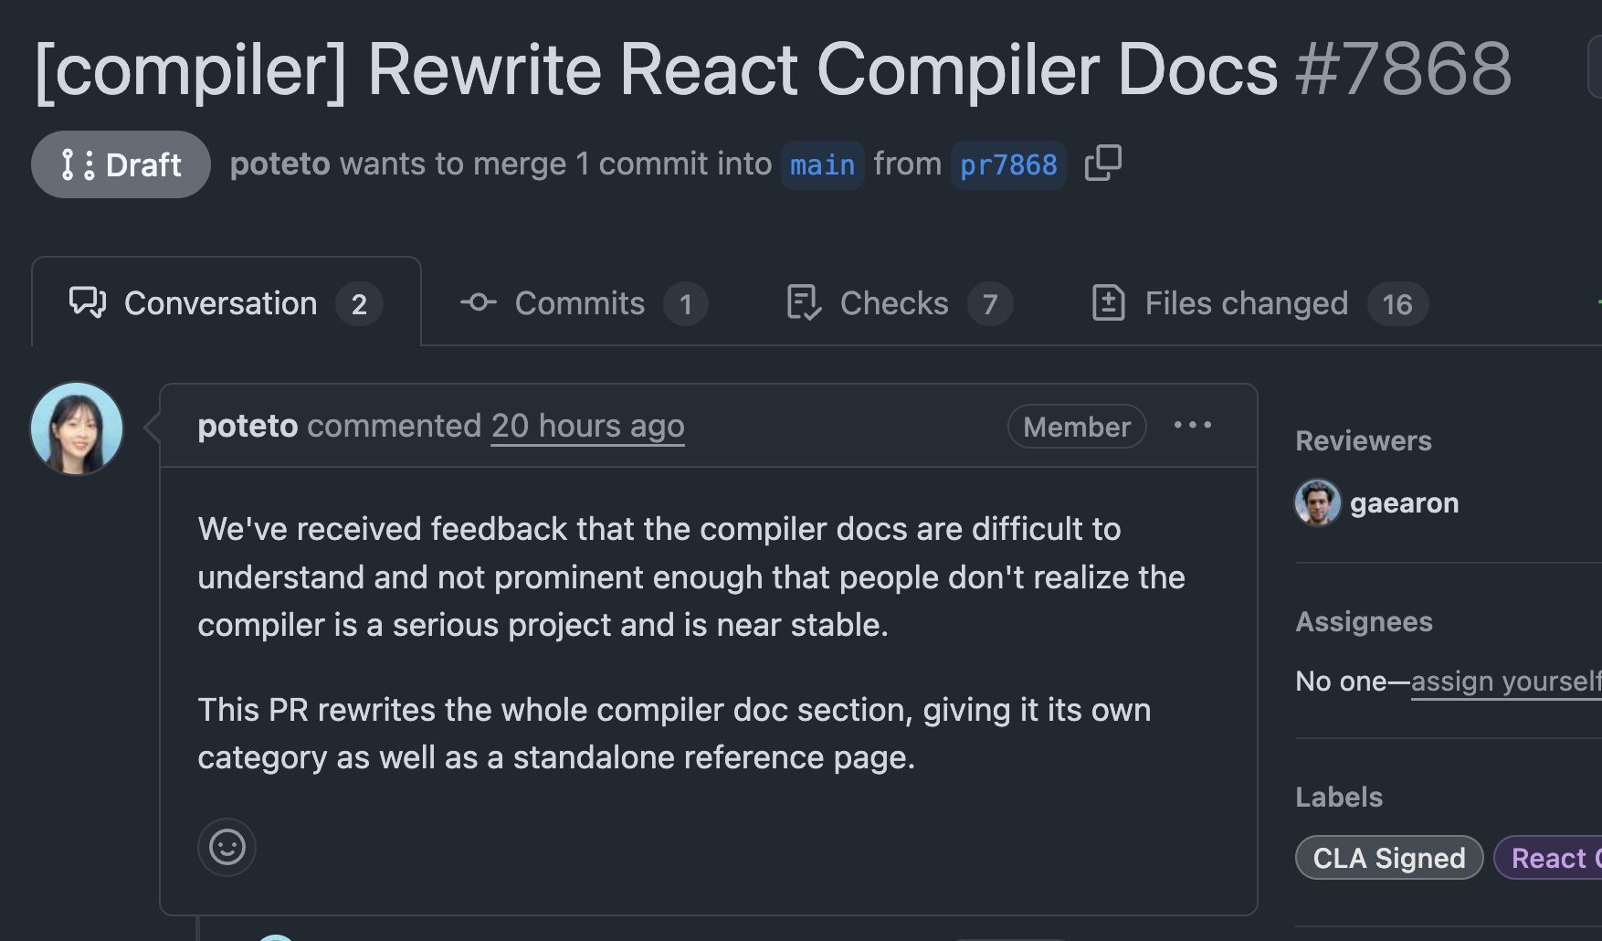Click the Files changed diff icon

tap(1108, 302)
